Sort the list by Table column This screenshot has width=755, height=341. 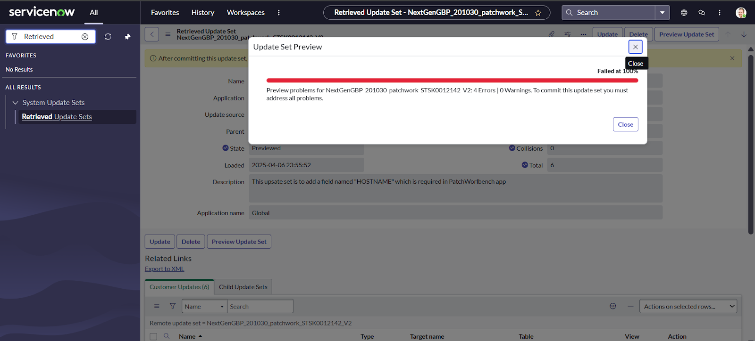click(x=526, y=336)
